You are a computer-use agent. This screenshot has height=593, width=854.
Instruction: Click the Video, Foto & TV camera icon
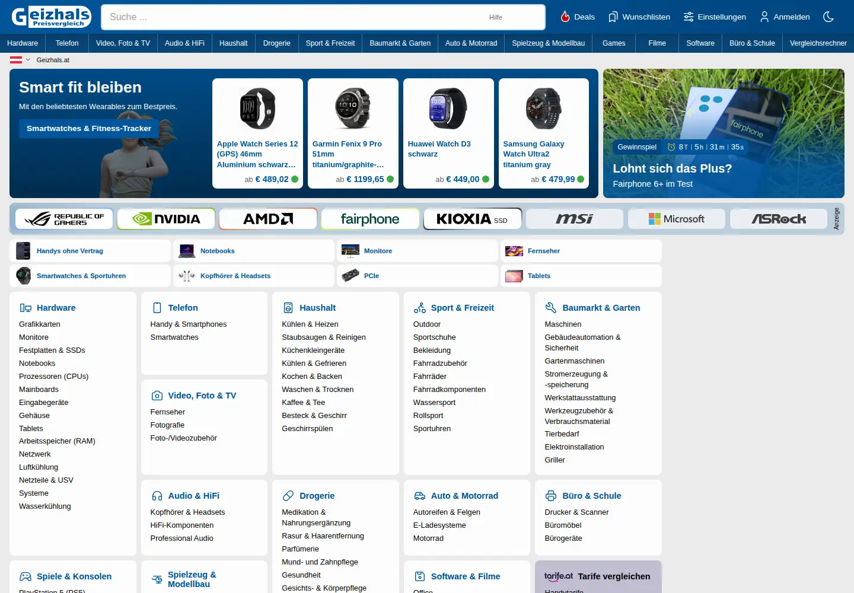tap(157, 396)
